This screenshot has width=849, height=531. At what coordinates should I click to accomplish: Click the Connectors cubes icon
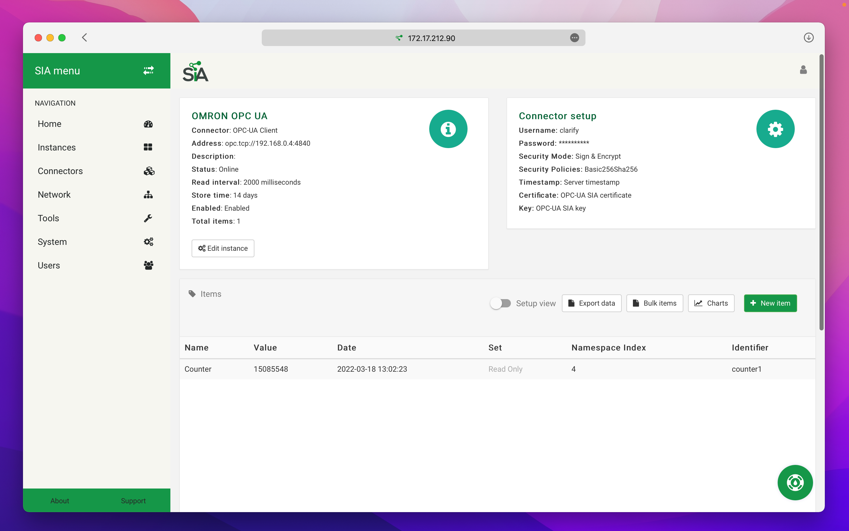click(x=149, y=171)
